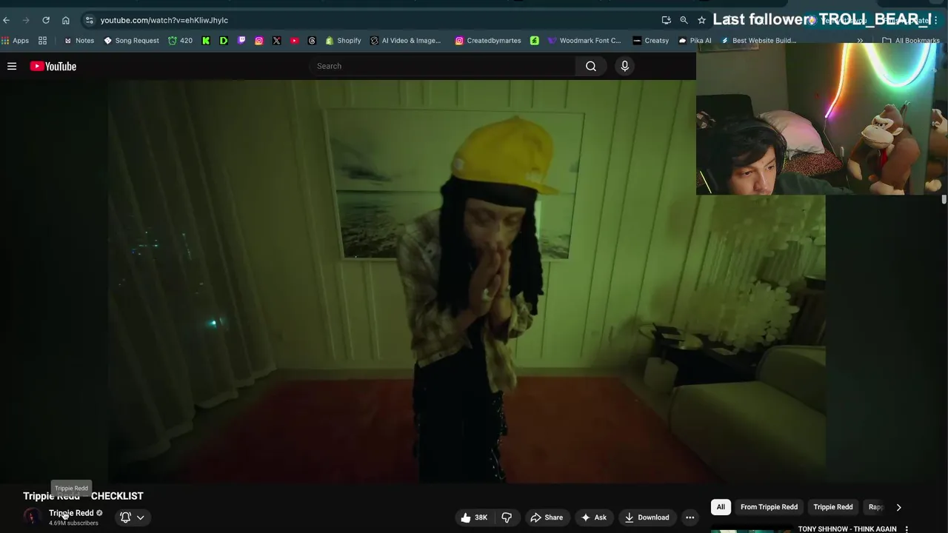This screenshot has width=948, height=533.
Task: Select the All filter chip
Action: 721,507
